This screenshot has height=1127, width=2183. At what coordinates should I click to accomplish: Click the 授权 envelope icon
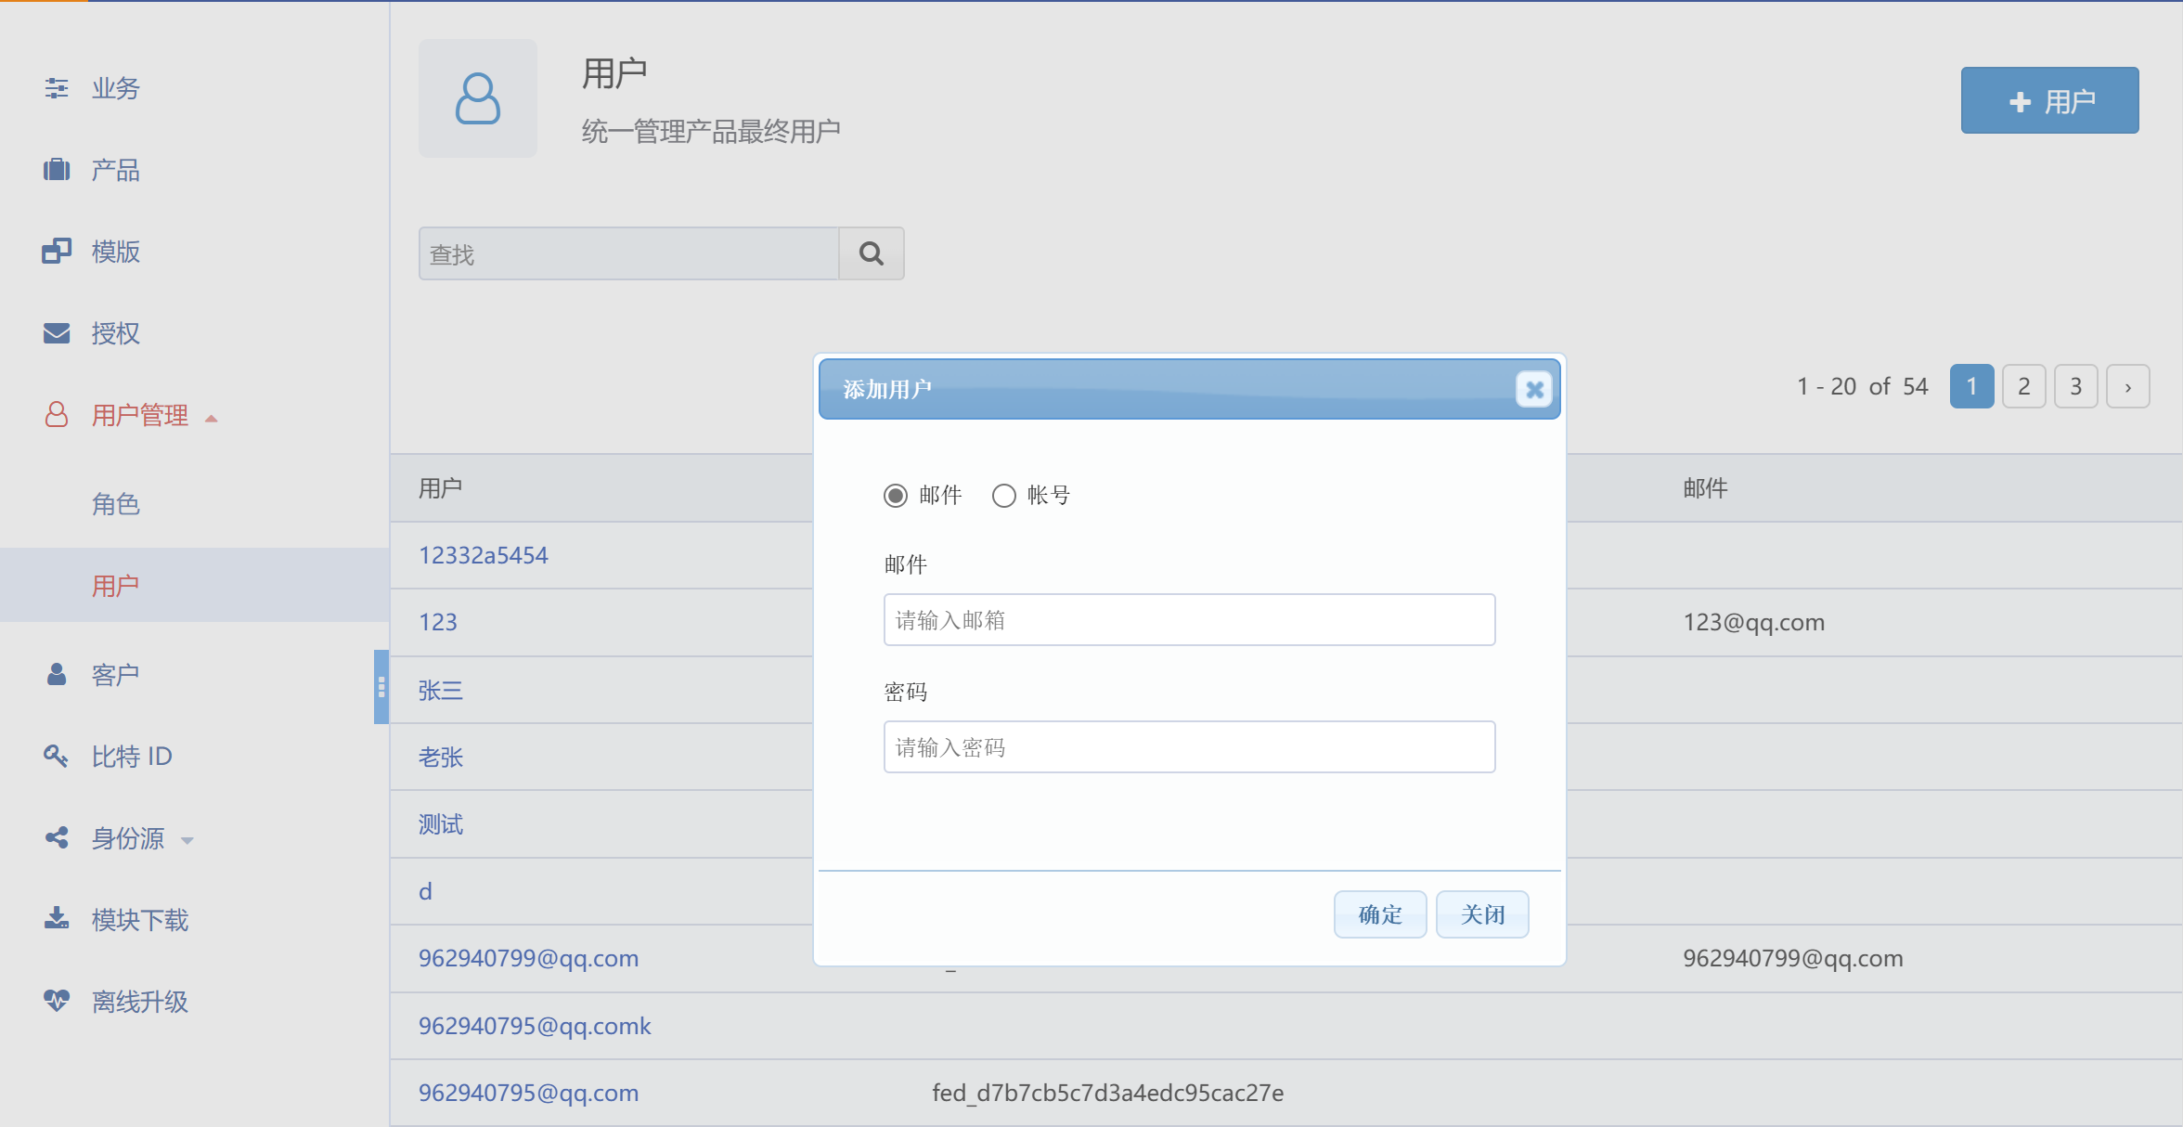click(57, 333)
